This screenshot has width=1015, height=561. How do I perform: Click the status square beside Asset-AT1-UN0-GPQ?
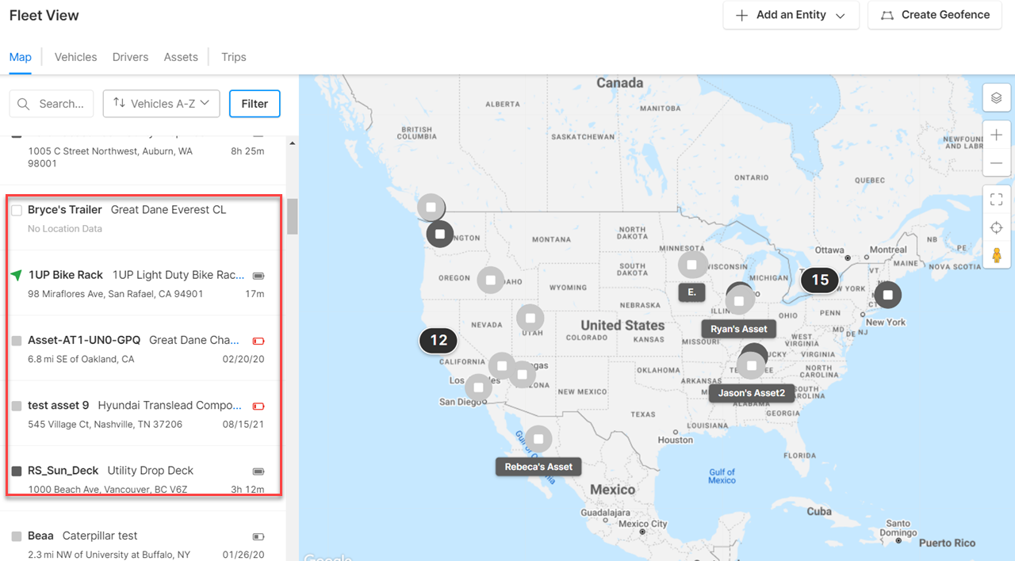click(x=17, y=341)
